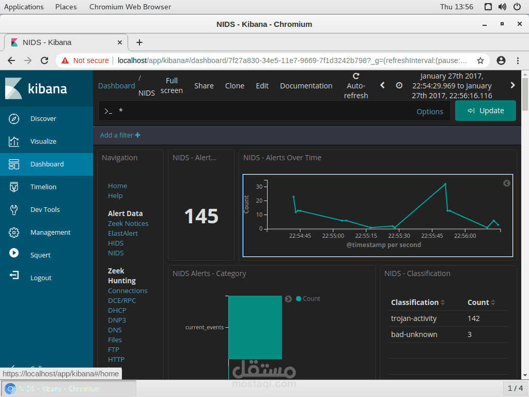Open the query Options dropdown
This screenshot has width=529, height=397.
430,111
